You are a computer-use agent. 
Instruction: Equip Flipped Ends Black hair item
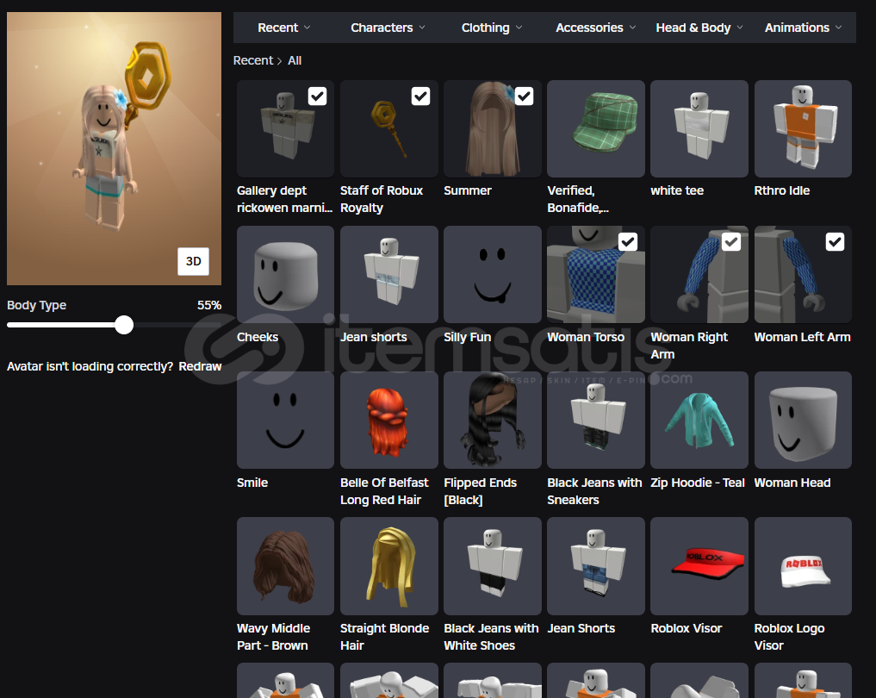coord(492,420)
